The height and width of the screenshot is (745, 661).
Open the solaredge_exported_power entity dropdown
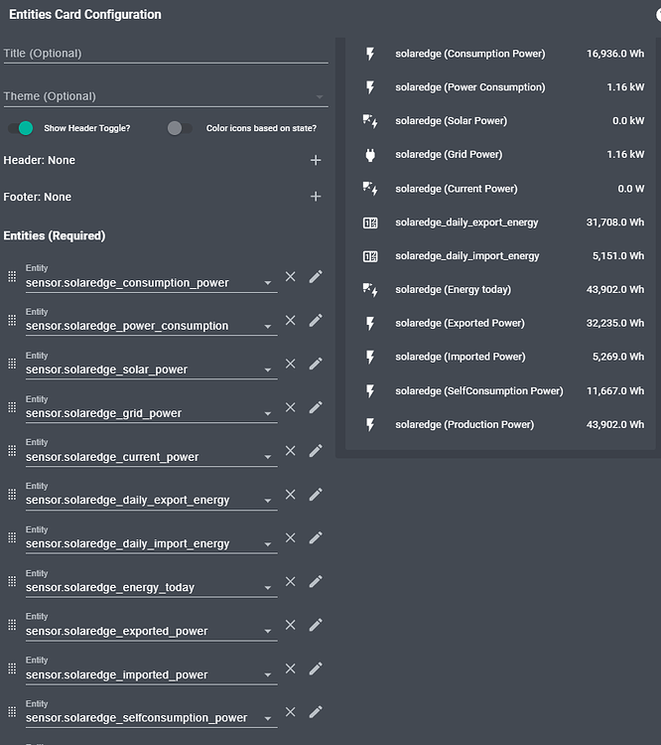tap(268, 632)
